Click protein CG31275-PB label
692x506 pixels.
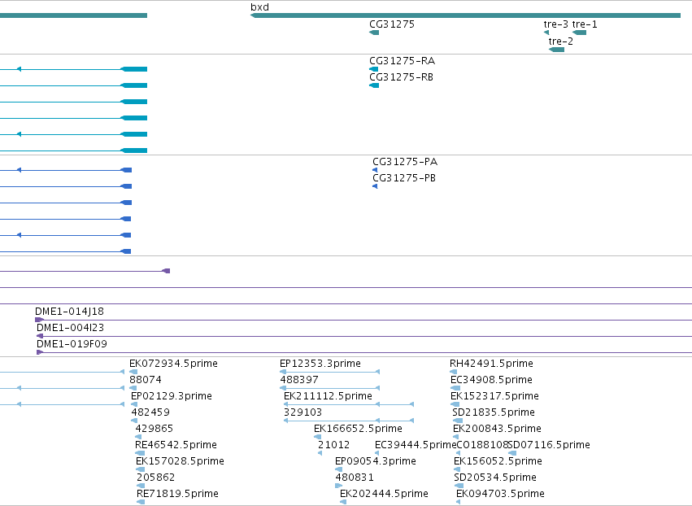(x=404, y=178)
